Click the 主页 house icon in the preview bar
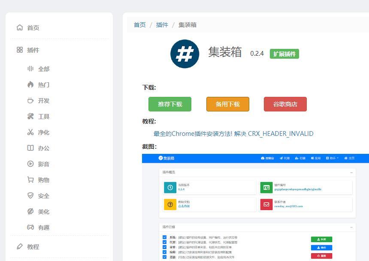This screenshot has width=369, height=261. pyautogui.click(x=346, y=158)
